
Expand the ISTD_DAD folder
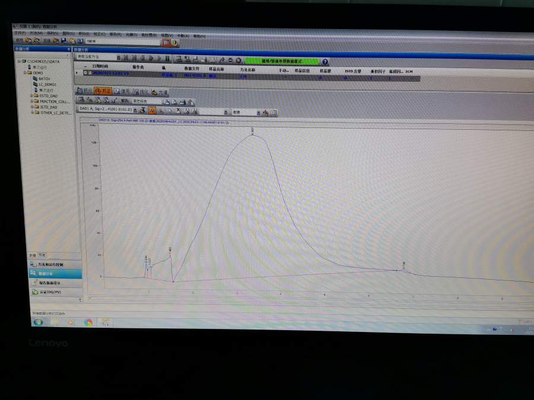(x=32, y=107)
